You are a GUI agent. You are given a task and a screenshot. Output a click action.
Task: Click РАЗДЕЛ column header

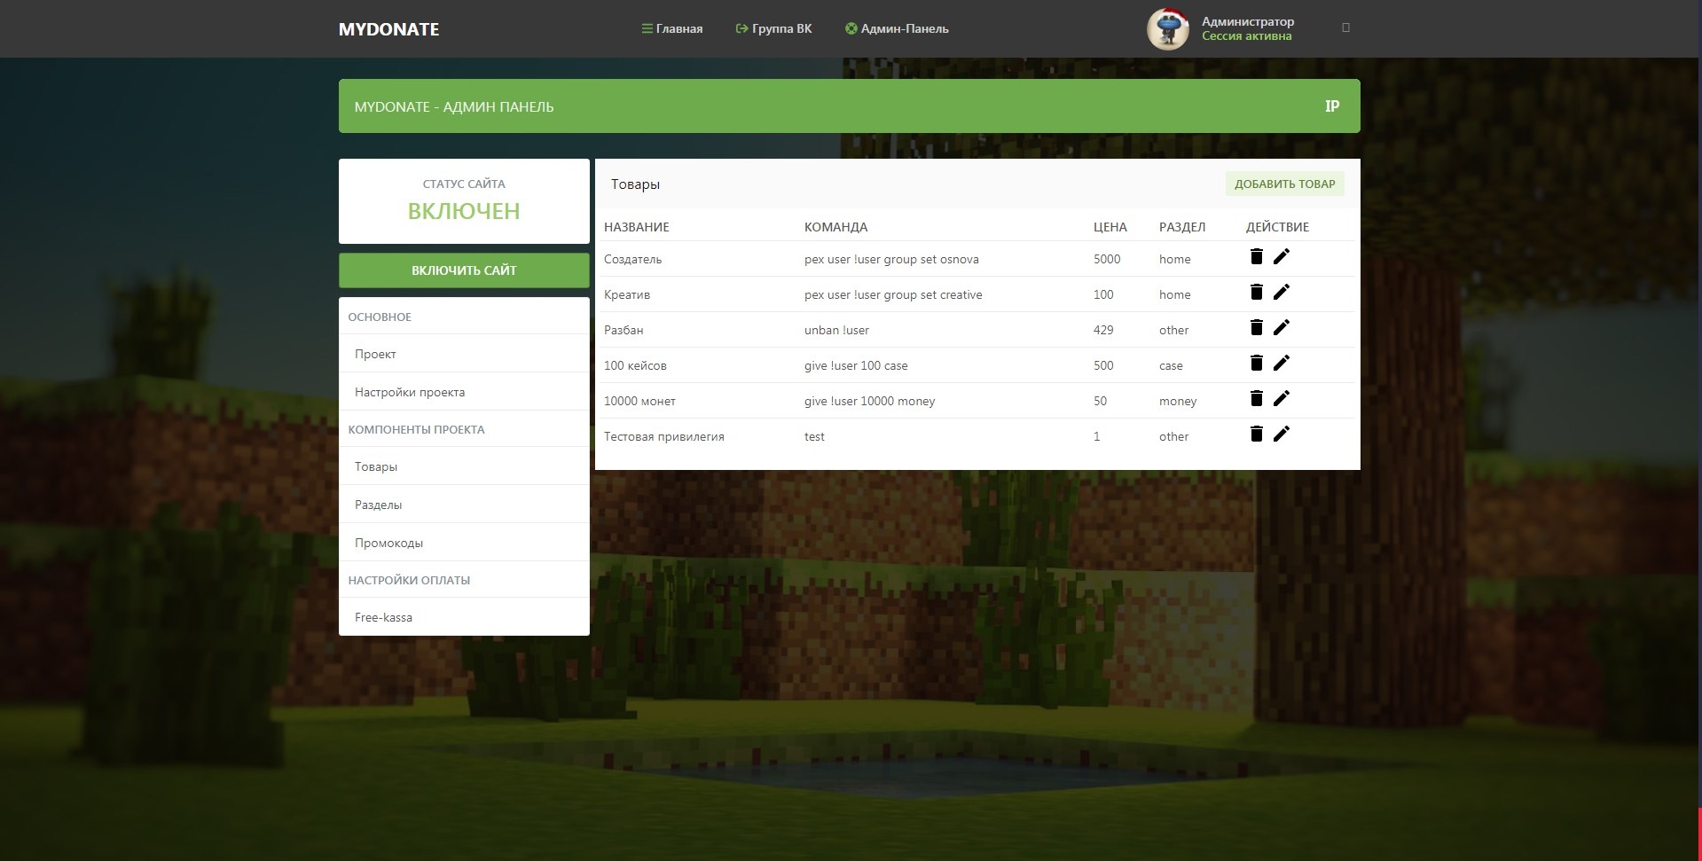pos(1181,227)
